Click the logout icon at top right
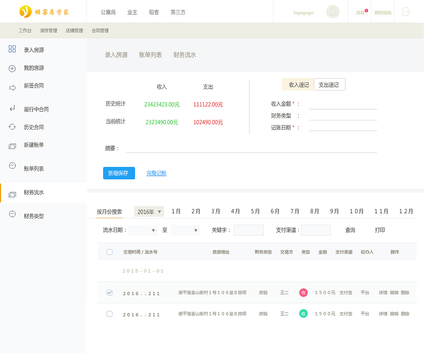Viewport: 424px width, 353px height. pyautogui.click(x=406, y=11)
